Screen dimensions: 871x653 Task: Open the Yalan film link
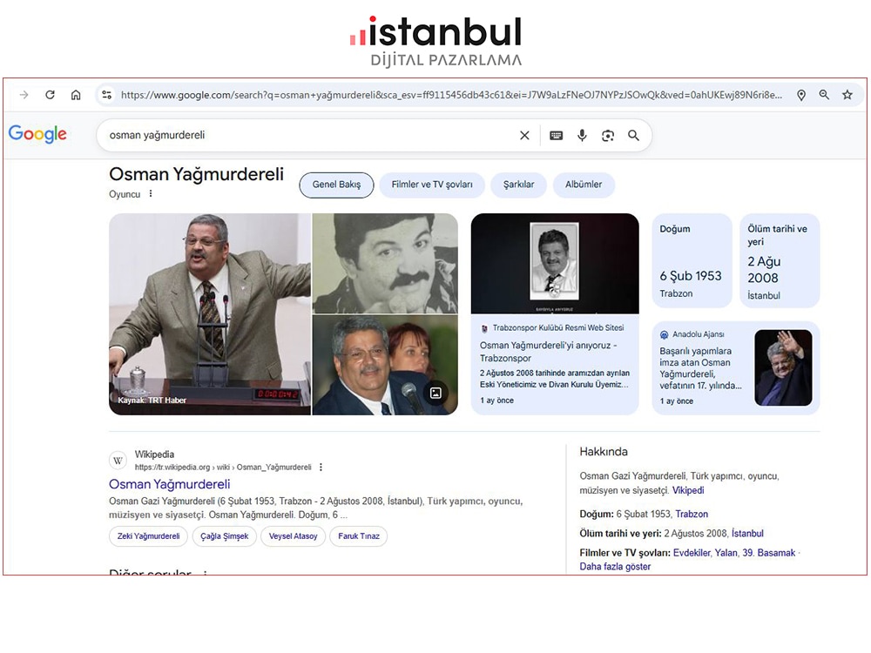pos(726,553)
